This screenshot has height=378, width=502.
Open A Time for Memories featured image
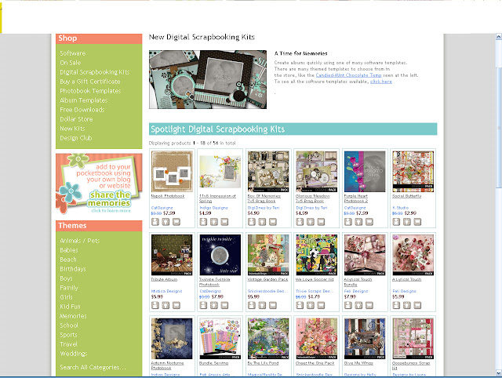(208, 79)
